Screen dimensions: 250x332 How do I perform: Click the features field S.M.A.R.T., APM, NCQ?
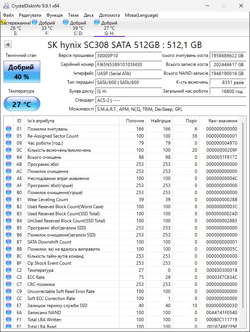(171, 109)
